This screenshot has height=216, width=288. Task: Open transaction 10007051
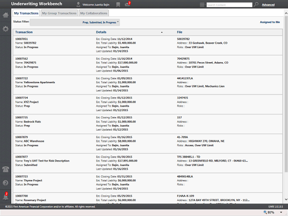pyautogui.click(x=22, y=39)
